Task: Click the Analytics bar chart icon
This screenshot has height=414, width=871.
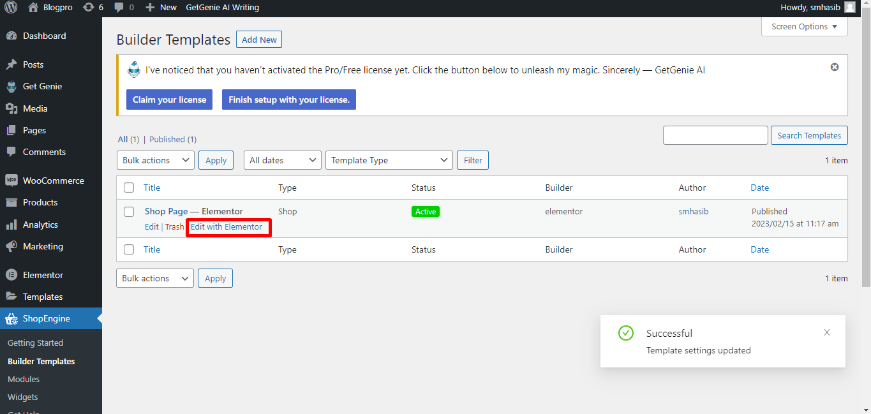Action: [x=11, y=225]
